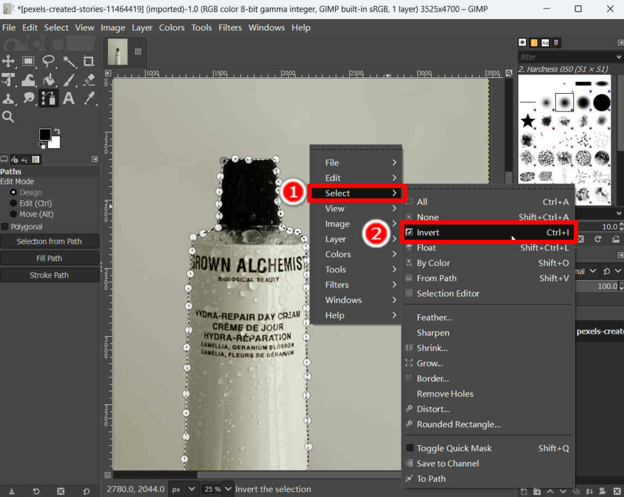Choose Move (Alt) edit mode
The height and width of the screenshot is (497, 624).
coord(14,214)
